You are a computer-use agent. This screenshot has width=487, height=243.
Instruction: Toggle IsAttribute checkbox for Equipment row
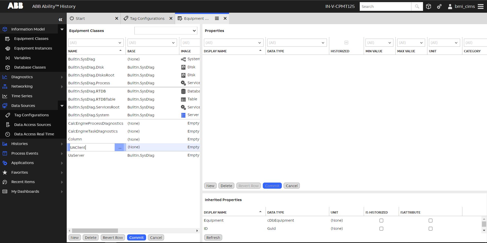tap(430, 221)
